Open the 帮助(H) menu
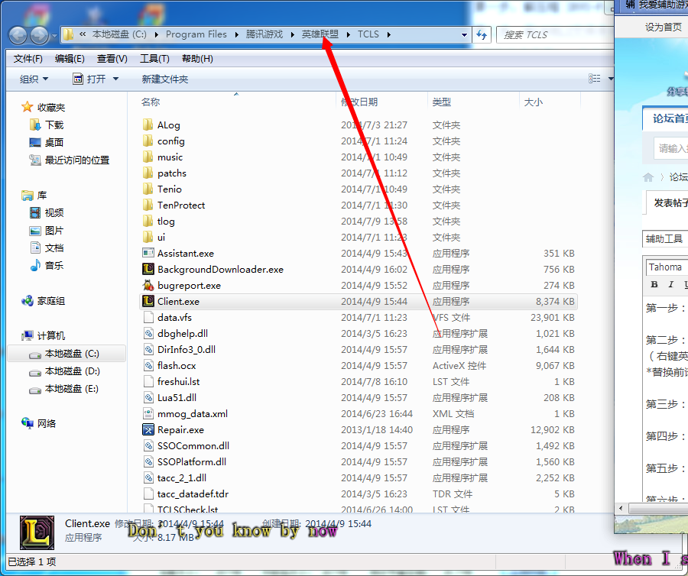Screen dimensions: 688x576 click(x=197, y=59)
